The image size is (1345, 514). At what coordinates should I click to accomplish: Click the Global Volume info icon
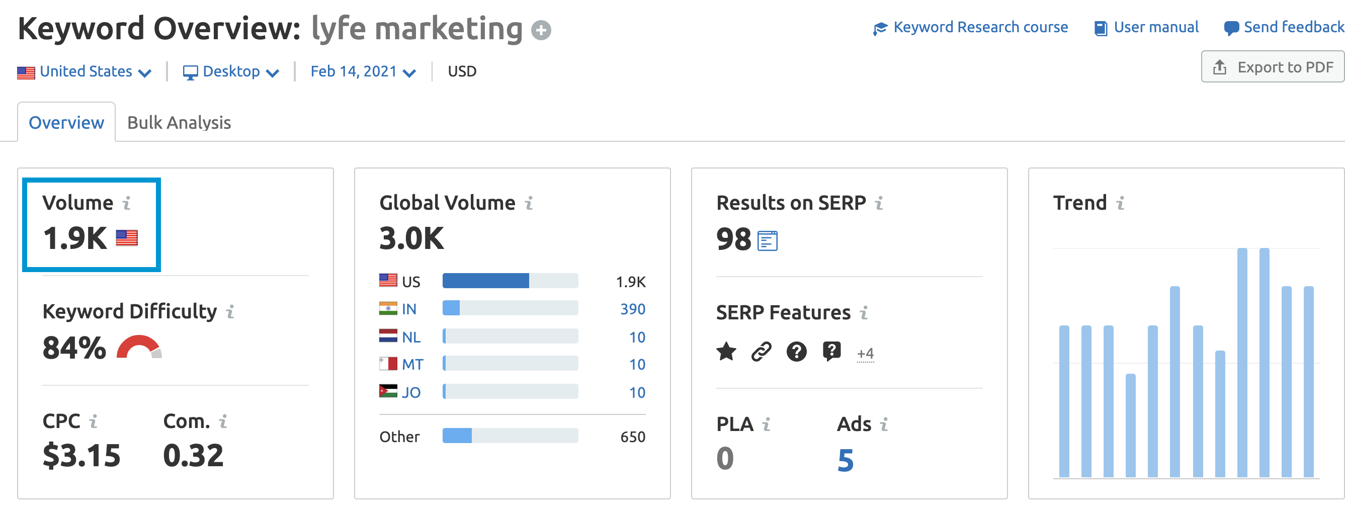point(528,203)
